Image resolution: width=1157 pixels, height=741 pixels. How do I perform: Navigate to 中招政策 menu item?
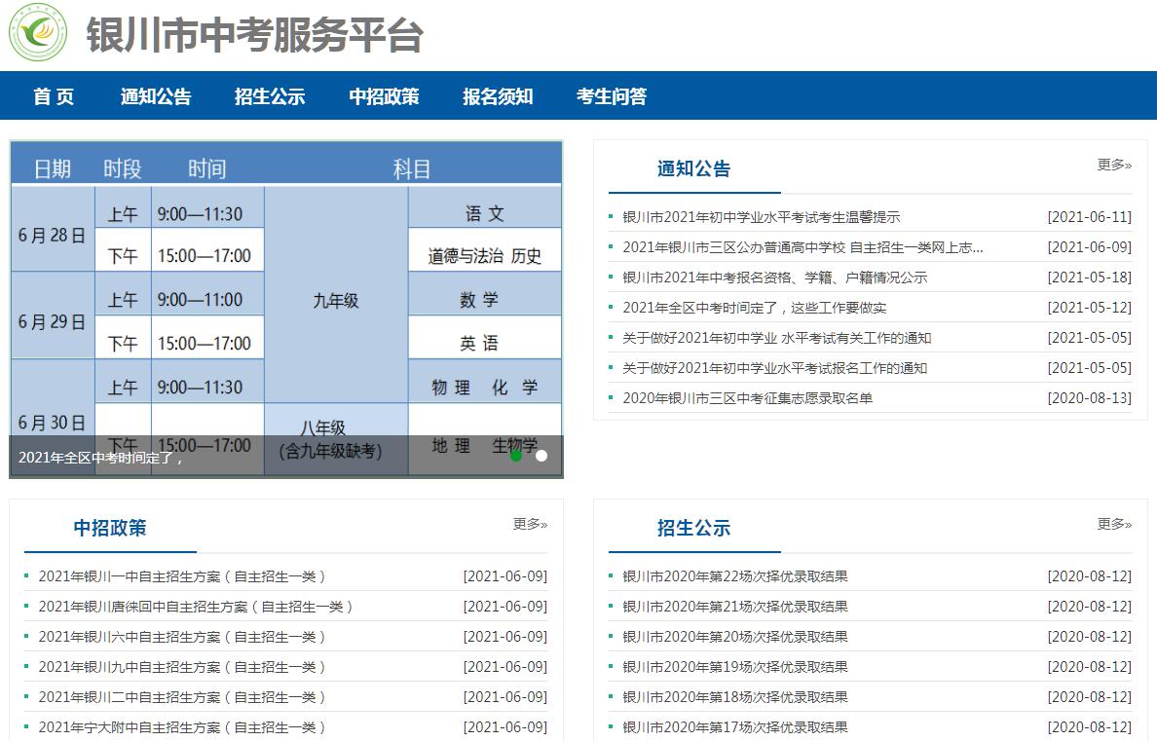[384, 96]
